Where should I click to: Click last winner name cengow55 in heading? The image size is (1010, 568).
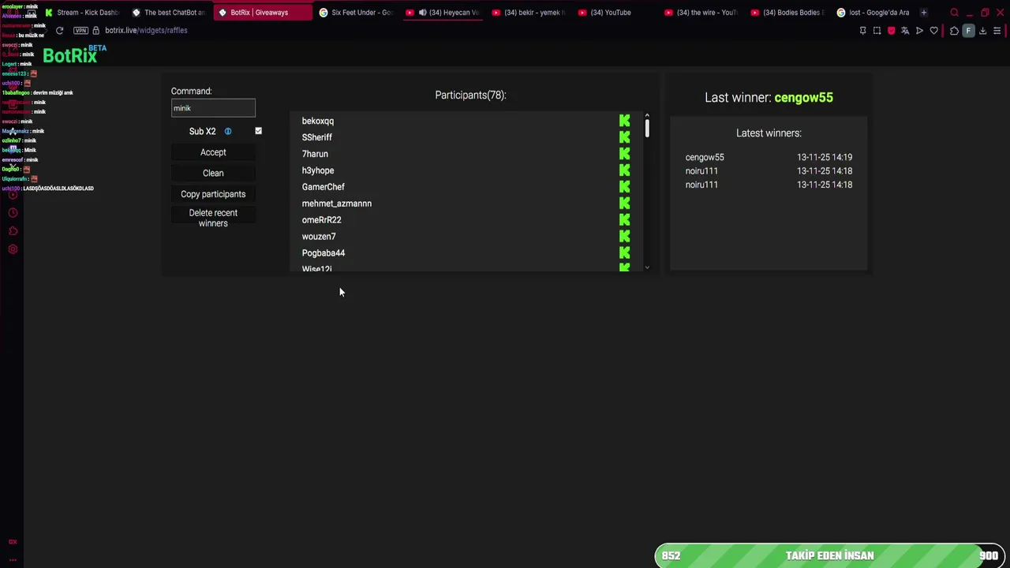(x=803, y=98)
